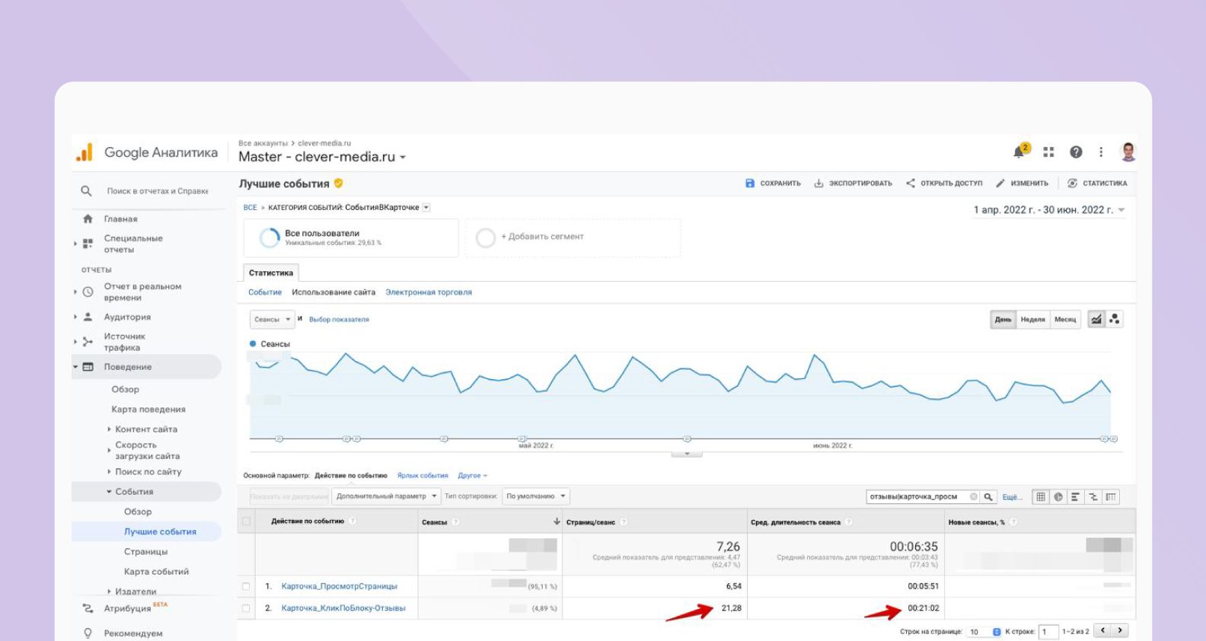Switch to Электронная торговля tab
The height and width of the screenshot is (641, 1206).
point(428,292)
